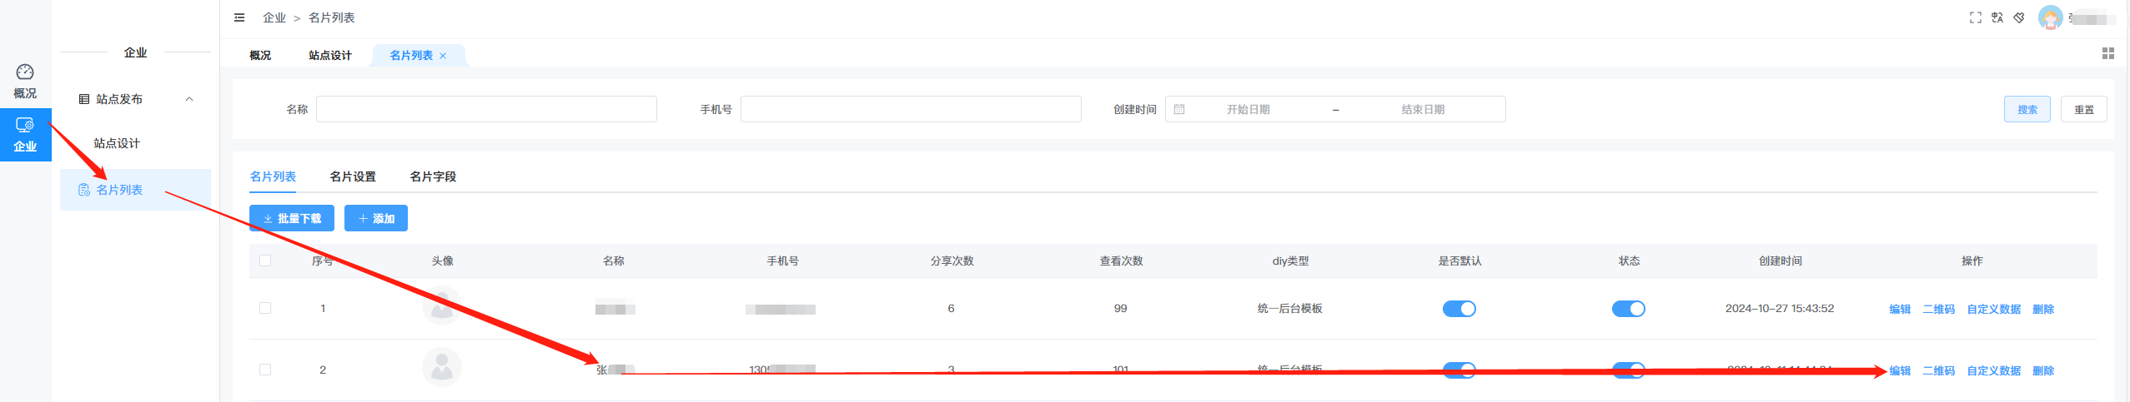Tick the checkbox for row 2
This screenshot has height=402, width=2130.
coord(265,370)
